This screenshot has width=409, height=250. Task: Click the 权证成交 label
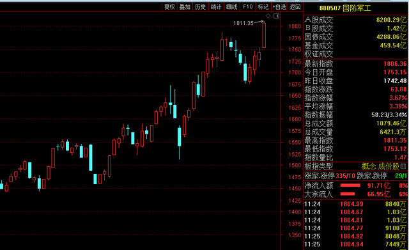pyautogui.click(x=319, y=54)
